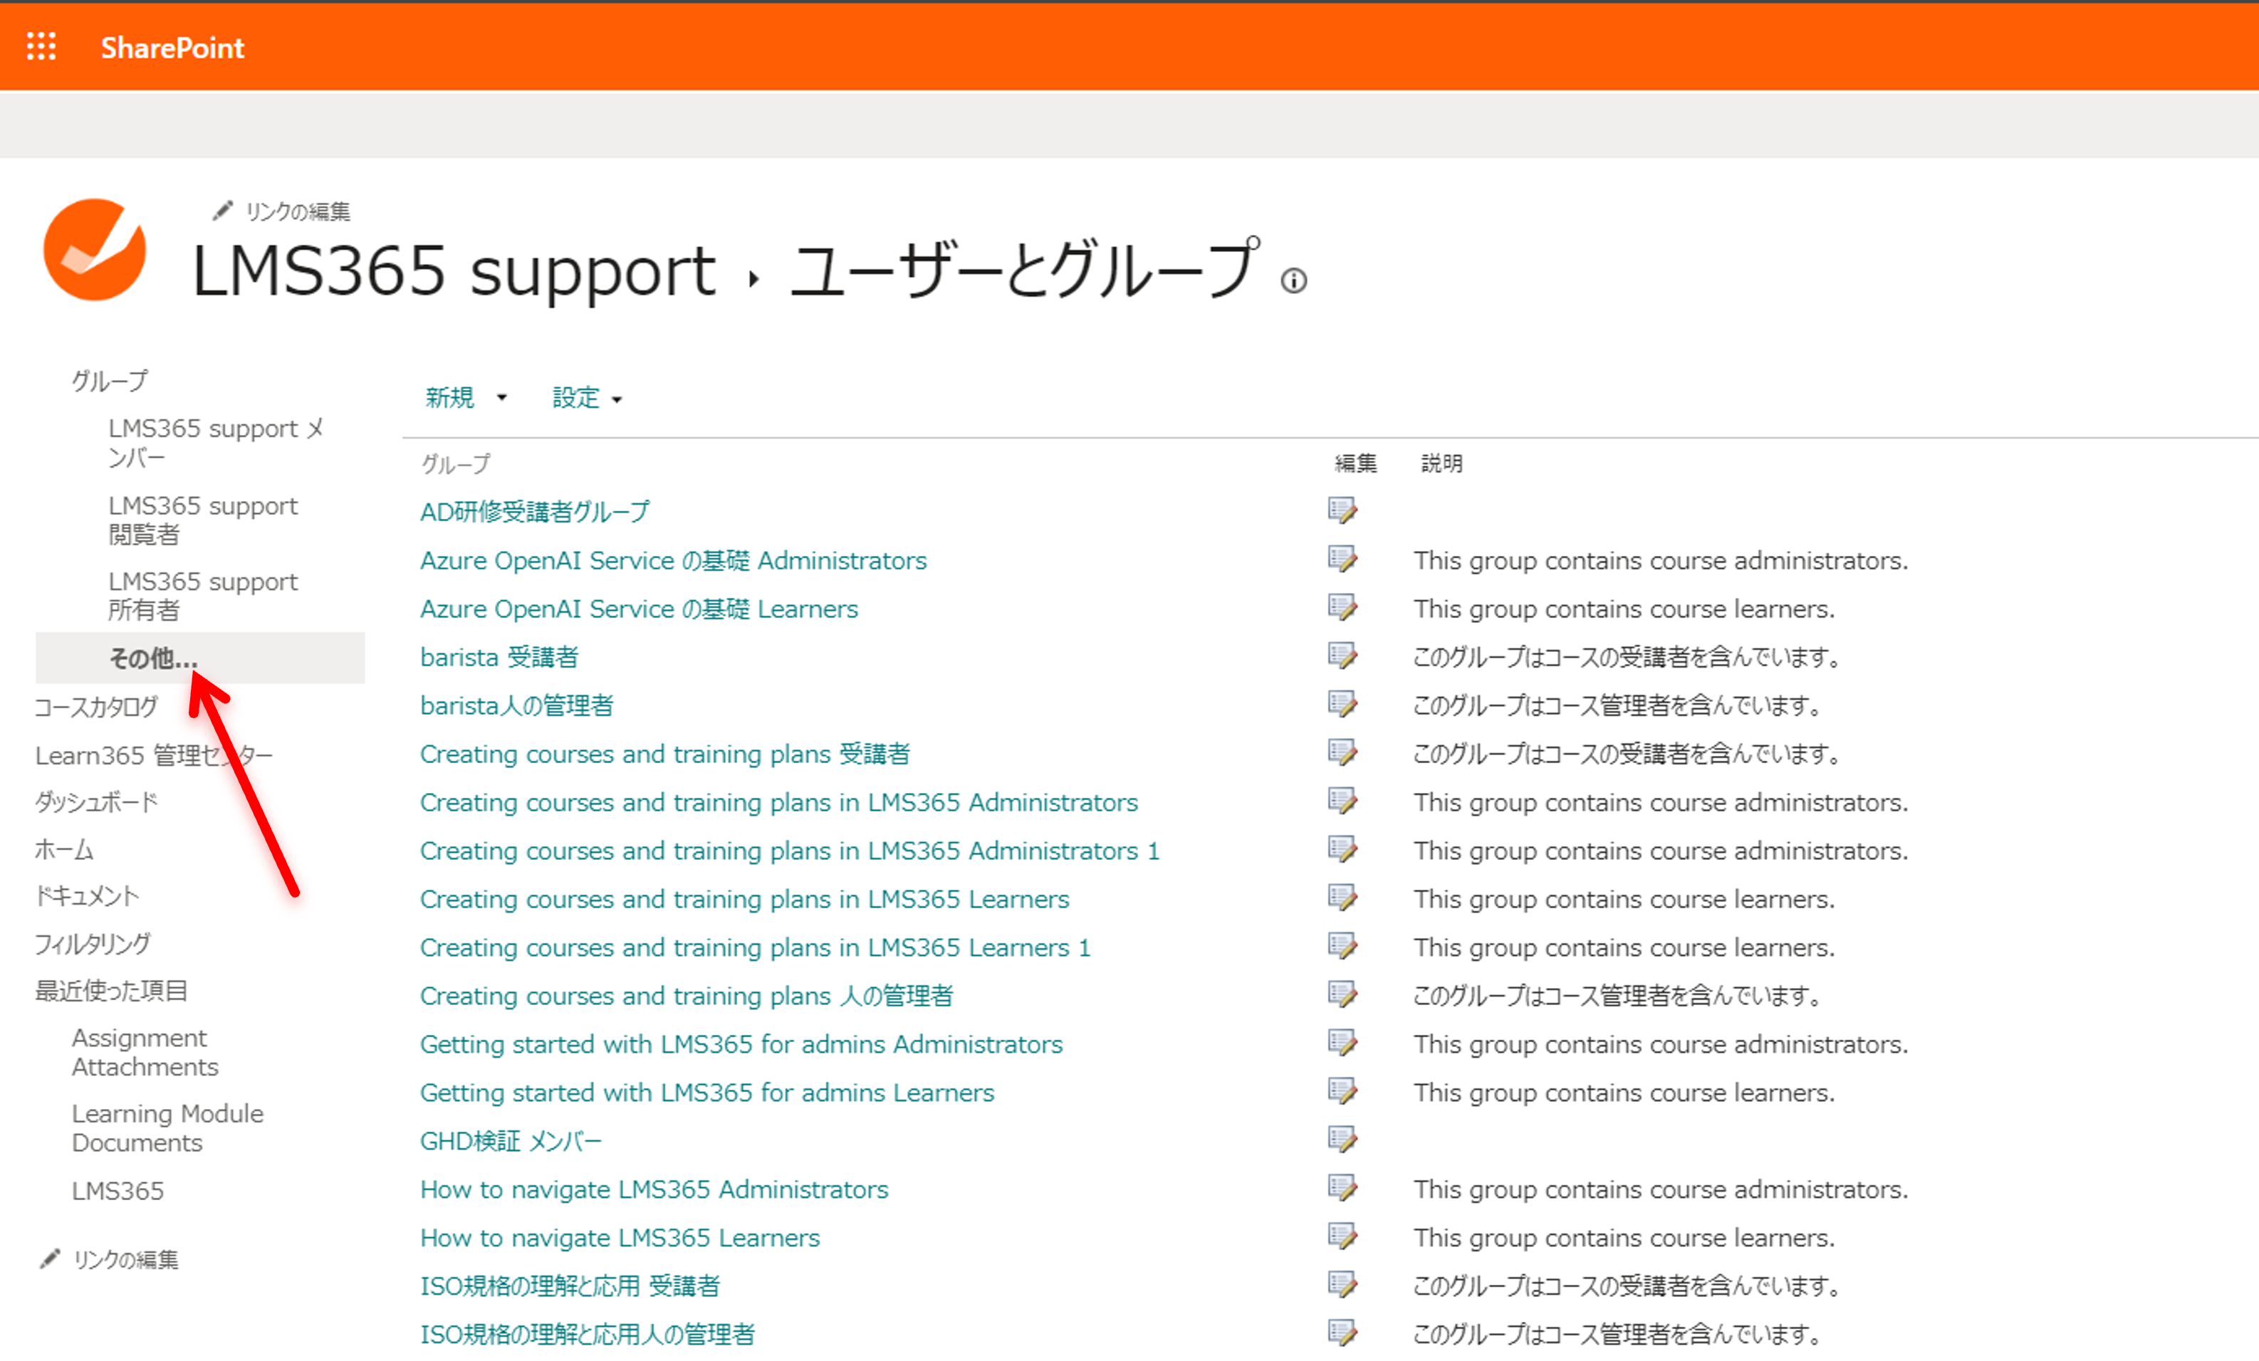Open Getting started with LMS365 for admins Administrators

(741, 1044)
